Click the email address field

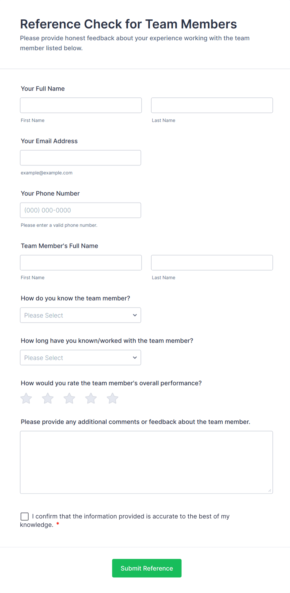80,158
